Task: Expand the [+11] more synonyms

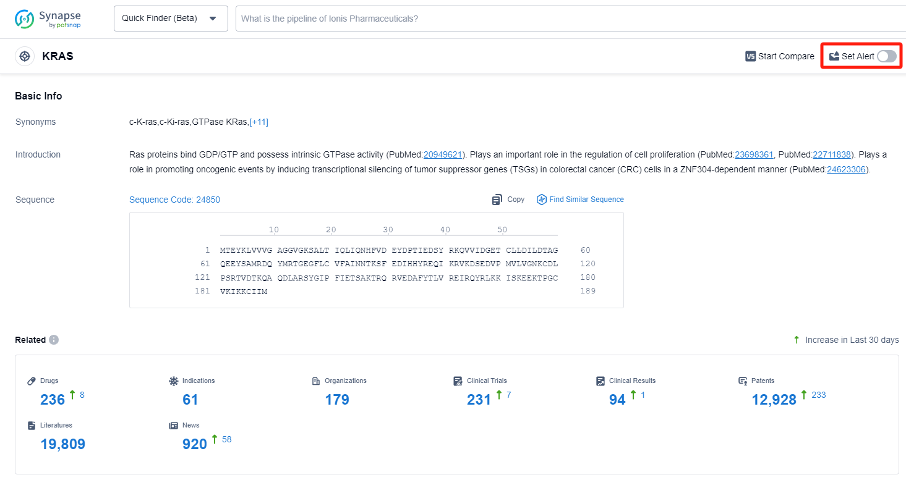Action: click(259, 122)
